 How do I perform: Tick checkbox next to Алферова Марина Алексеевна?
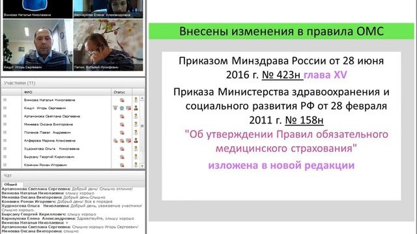(x=5, y=140)
